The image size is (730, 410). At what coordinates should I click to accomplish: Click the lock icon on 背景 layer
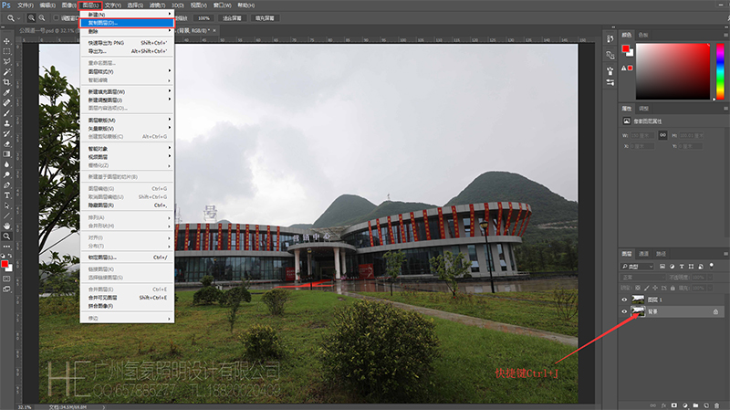point(714,311)
